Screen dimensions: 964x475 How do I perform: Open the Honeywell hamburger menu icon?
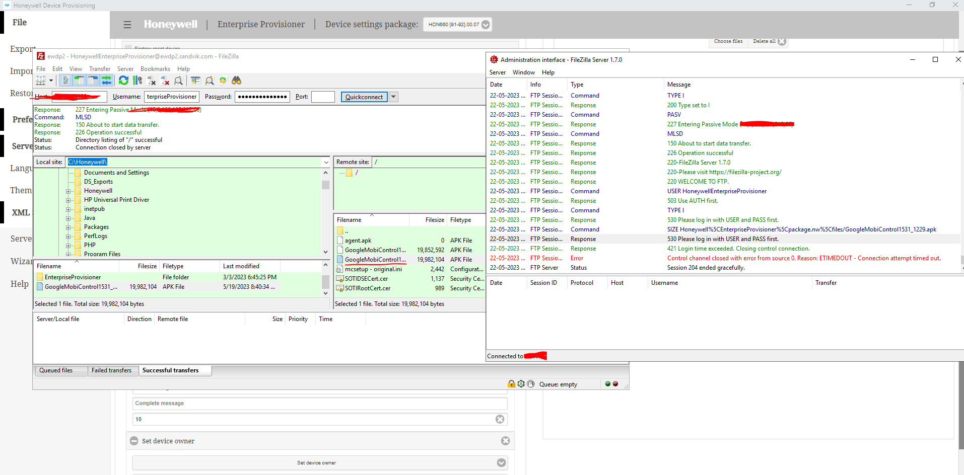[x=127, y=25]
